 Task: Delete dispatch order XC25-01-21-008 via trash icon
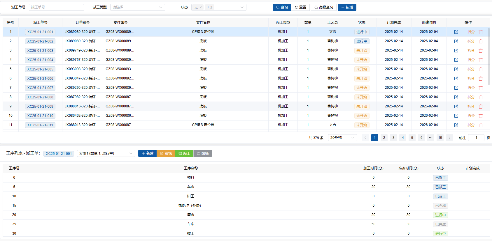[480, 97]
